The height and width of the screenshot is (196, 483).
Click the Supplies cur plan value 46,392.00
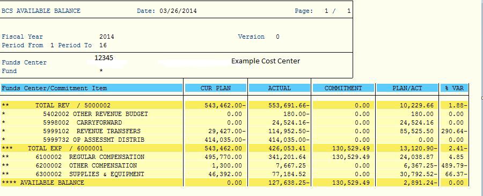pyautogui.click(x=225, y=174)
